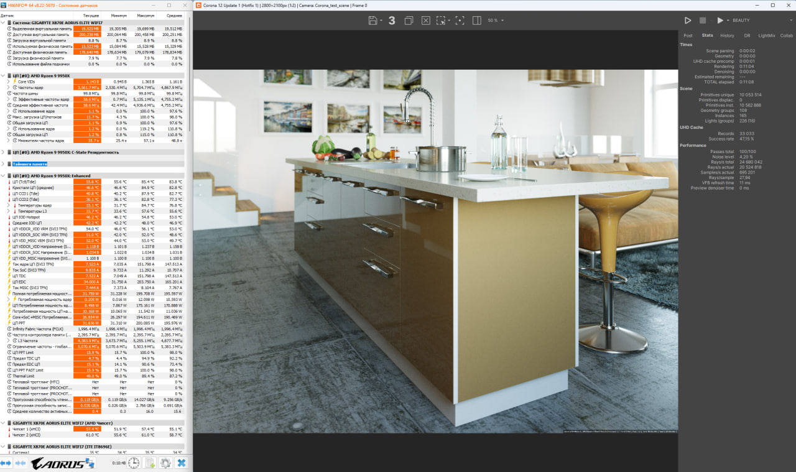This screenshot has width=796, height=472.
Task: Switch to the History tab
Action: 727,35
